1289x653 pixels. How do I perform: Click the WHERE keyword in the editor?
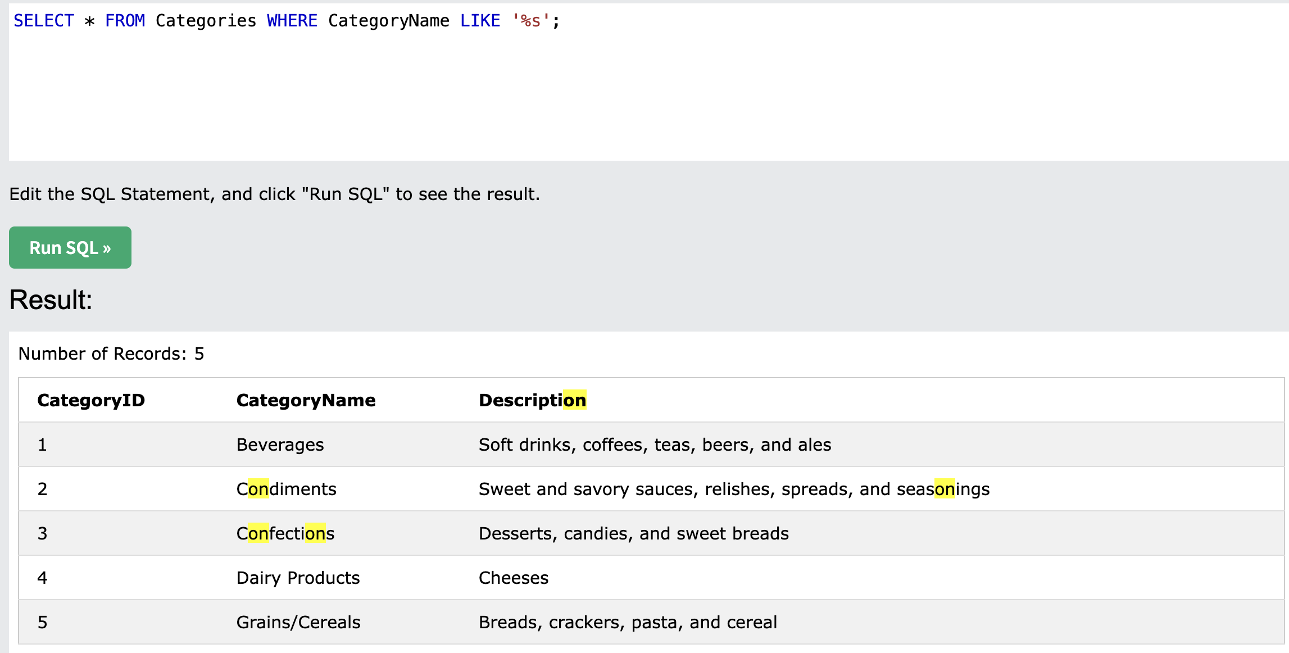[292, 21]
